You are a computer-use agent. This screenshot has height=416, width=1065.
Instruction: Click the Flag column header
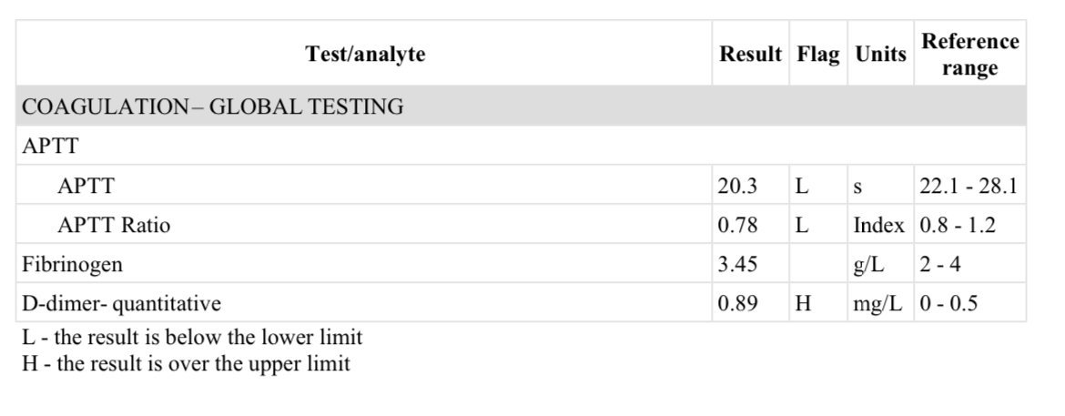818,55
